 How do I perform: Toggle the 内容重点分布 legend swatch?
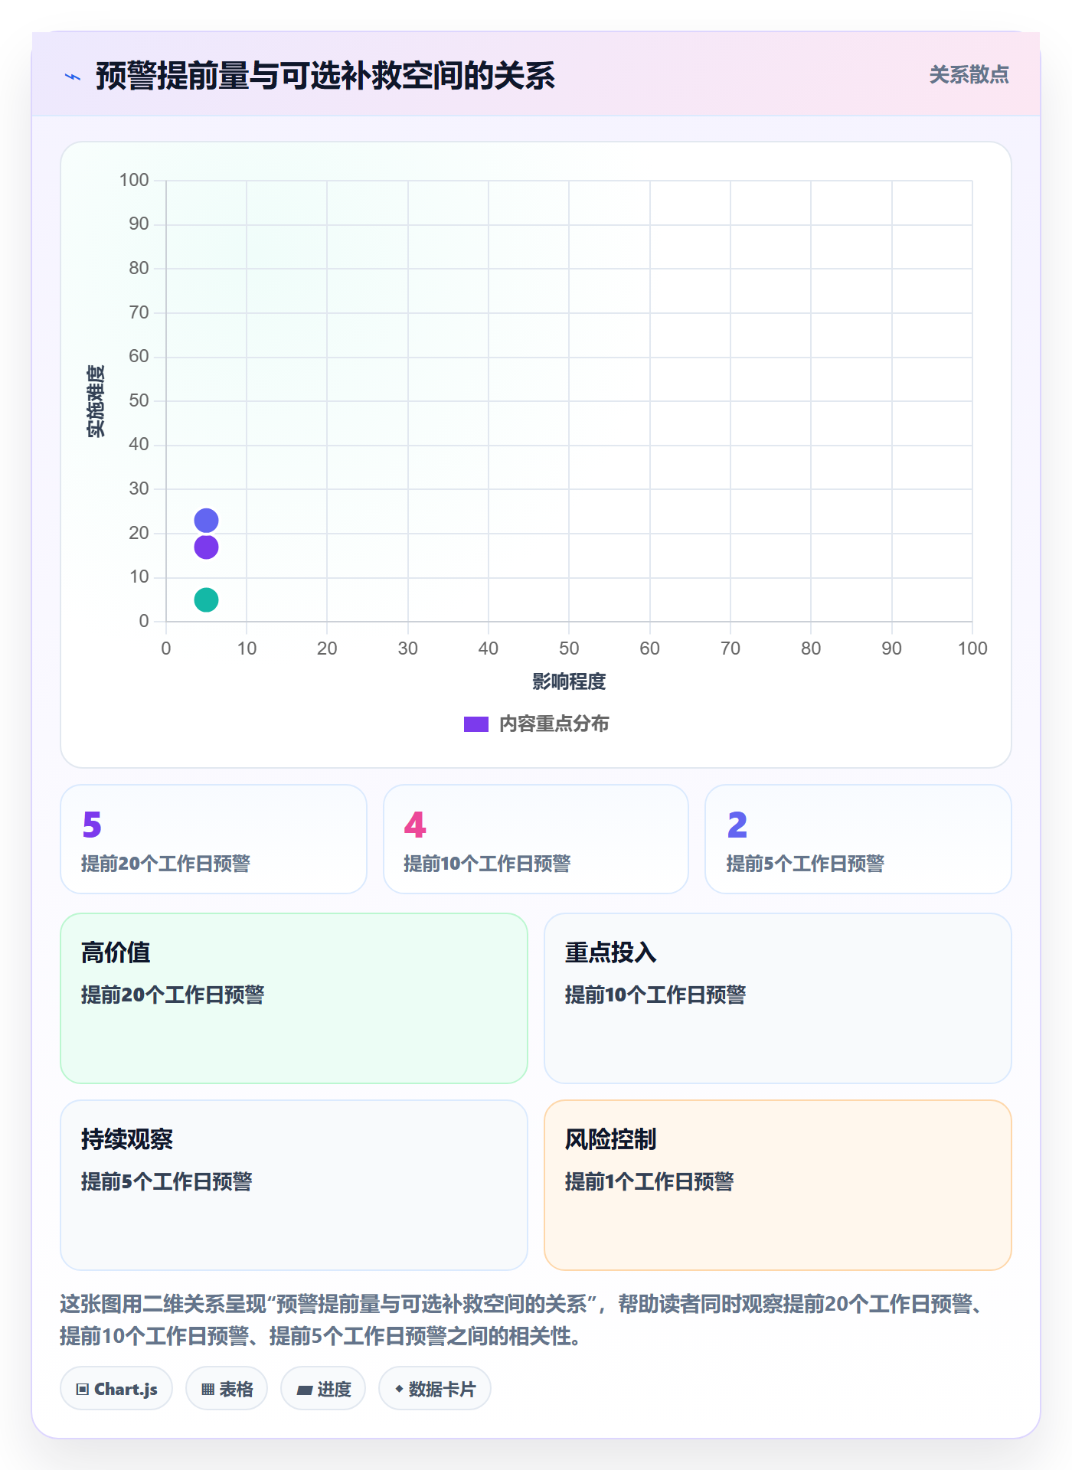[x=476, y=724]
